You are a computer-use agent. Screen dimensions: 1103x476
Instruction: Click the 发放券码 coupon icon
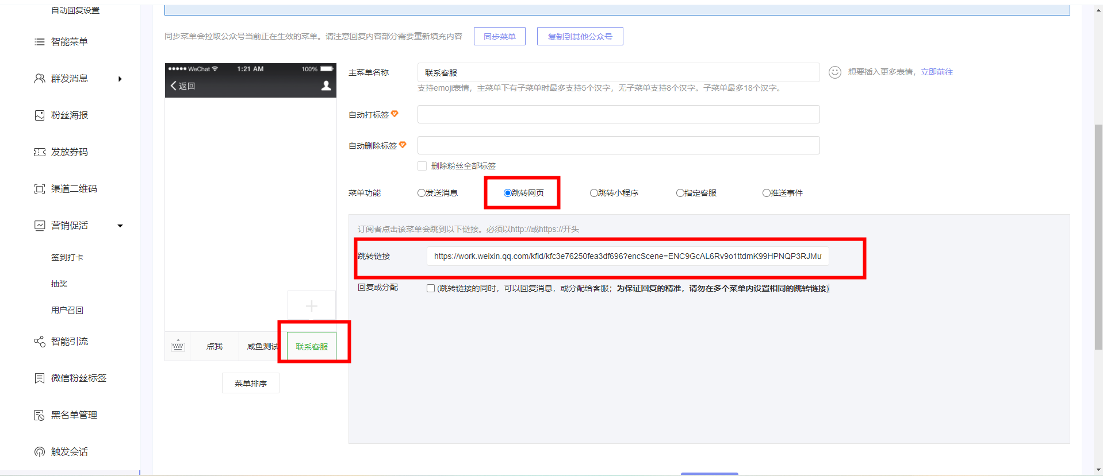pyautogui.click(x=40, y=152)
